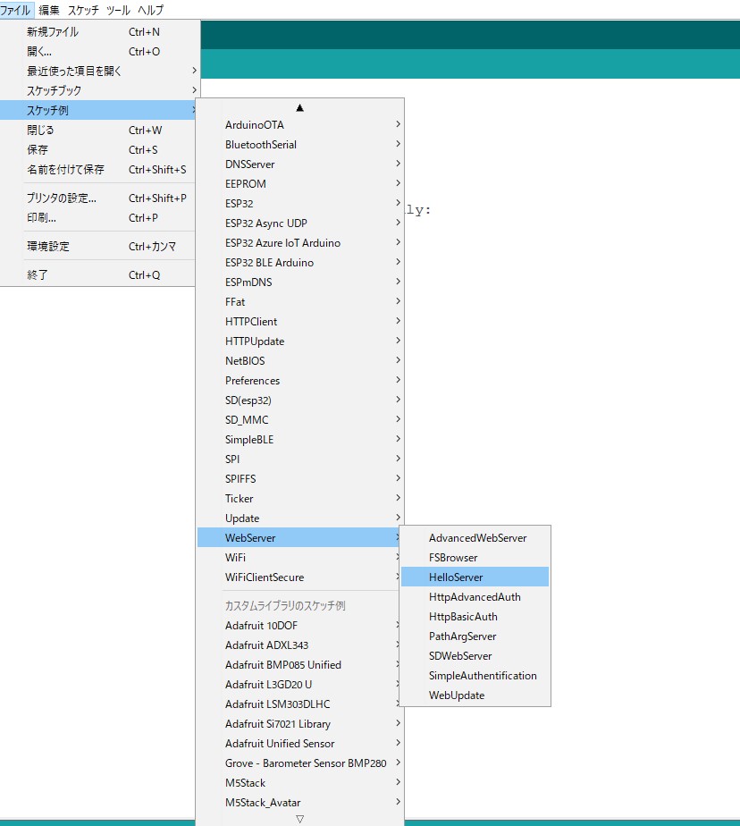Expand BluetoothSerial examples

point(299,144)
